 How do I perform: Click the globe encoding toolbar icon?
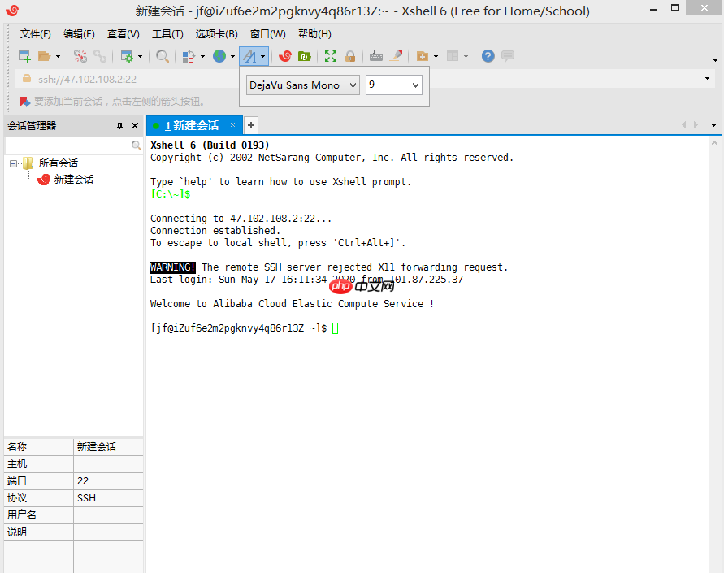click(219, 56)
